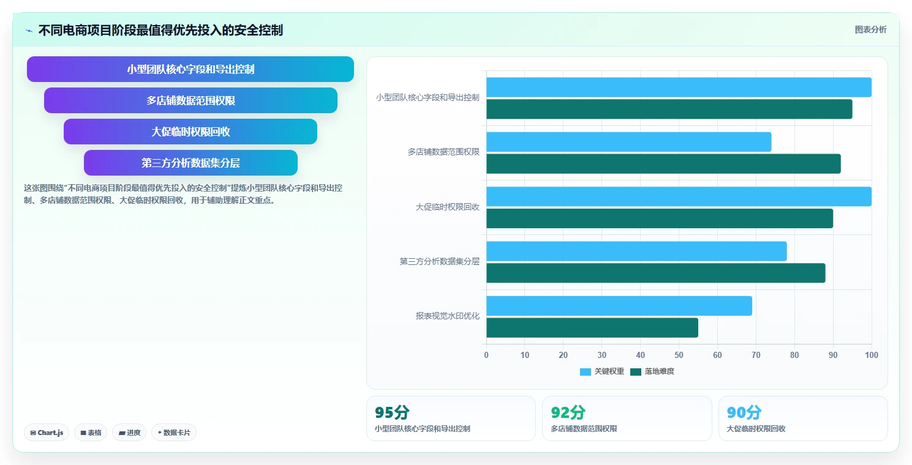Click the green bar for 小型团队核心字段和导出控制

pyautogui.click(x=669, y=110)
